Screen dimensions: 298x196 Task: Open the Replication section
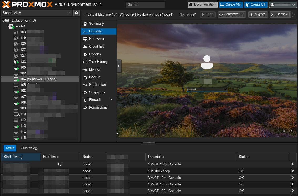[97, 85]
